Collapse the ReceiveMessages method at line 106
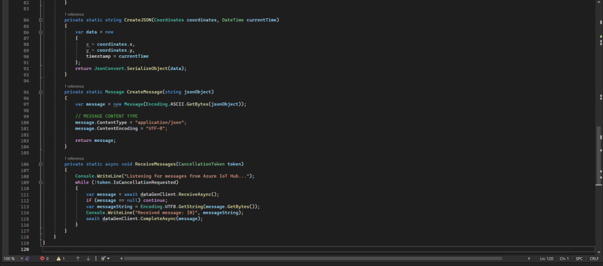603x266 pixels. click(41, 164)
